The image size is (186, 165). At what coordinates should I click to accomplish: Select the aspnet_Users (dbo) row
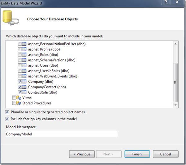click(43, 66)
